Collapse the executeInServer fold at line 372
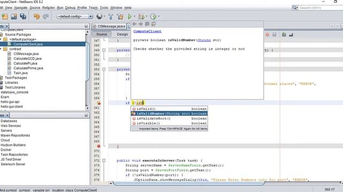Screen dimensions: 343x192 (104, 161)
